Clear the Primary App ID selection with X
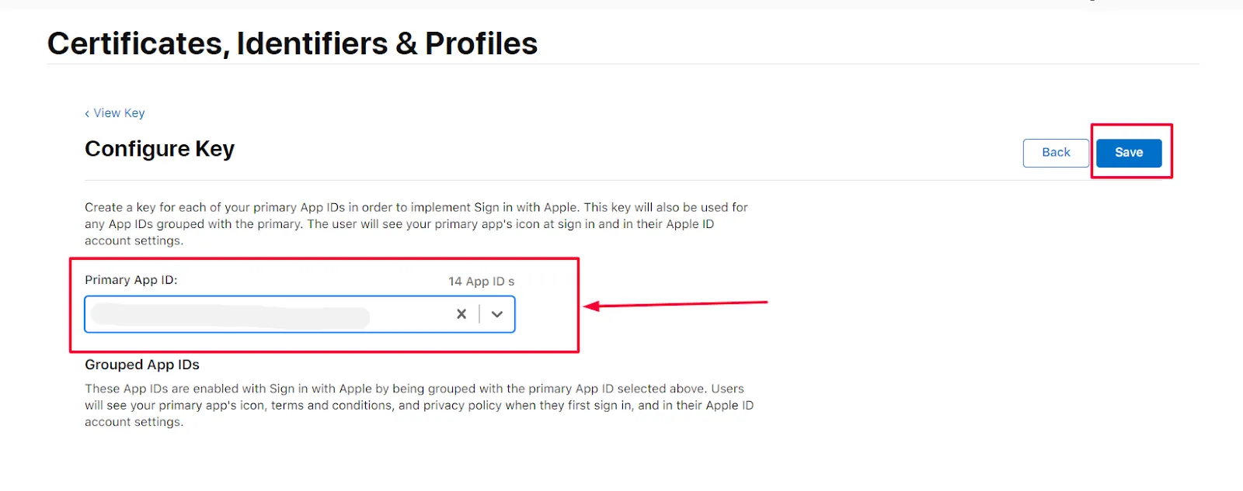The width and height of the screenshot is (1243, 491). 461,314
